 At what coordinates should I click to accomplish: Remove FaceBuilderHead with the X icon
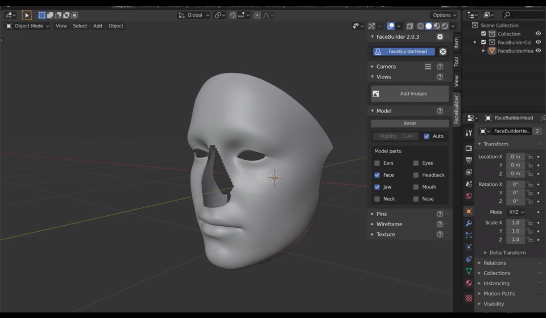coord(443,51)
